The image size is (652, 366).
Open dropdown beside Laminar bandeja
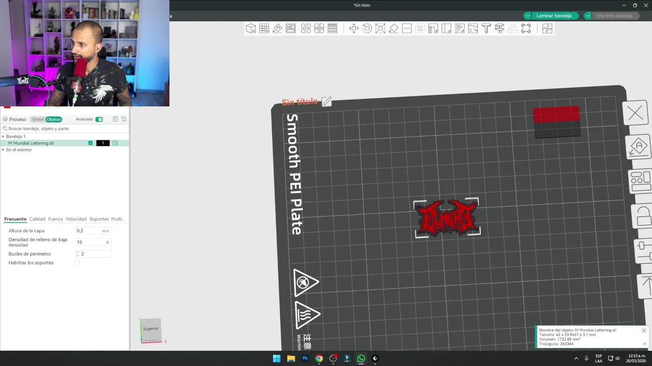527,16
